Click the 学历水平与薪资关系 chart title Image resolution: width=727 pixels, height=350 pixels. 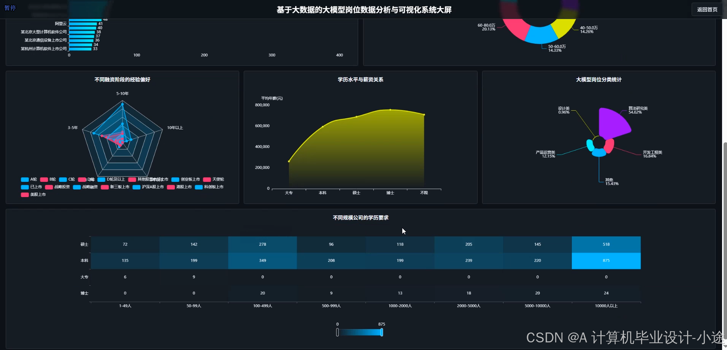pyautogui.click(x=360, y=80)
